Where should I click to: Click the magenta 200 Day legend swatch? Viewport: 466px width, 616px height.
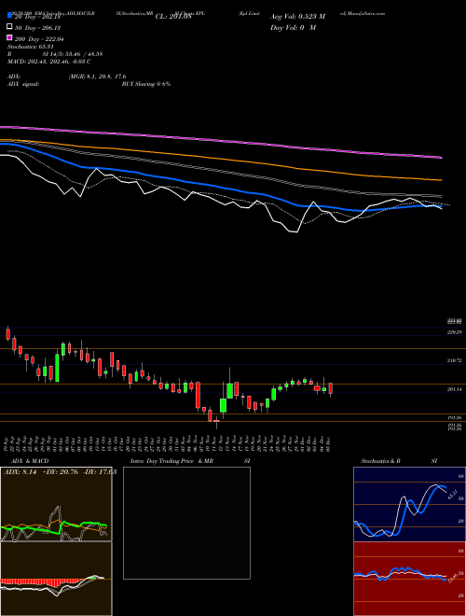pyautogui.click(x=9, y=37)
